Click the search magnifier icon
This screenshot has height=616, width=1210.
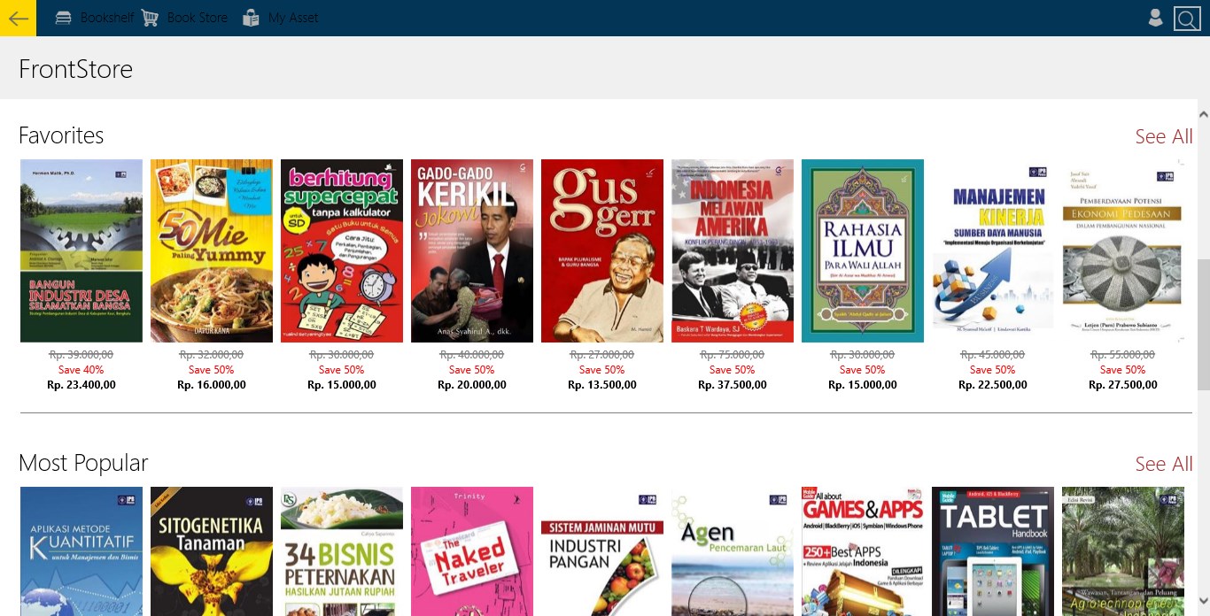click(x=1187, y=18)
